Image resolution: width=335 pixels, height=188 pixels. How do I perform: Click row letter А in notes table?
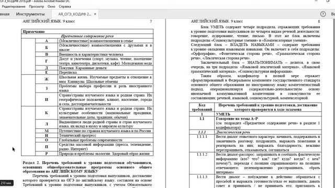(47, 41)
